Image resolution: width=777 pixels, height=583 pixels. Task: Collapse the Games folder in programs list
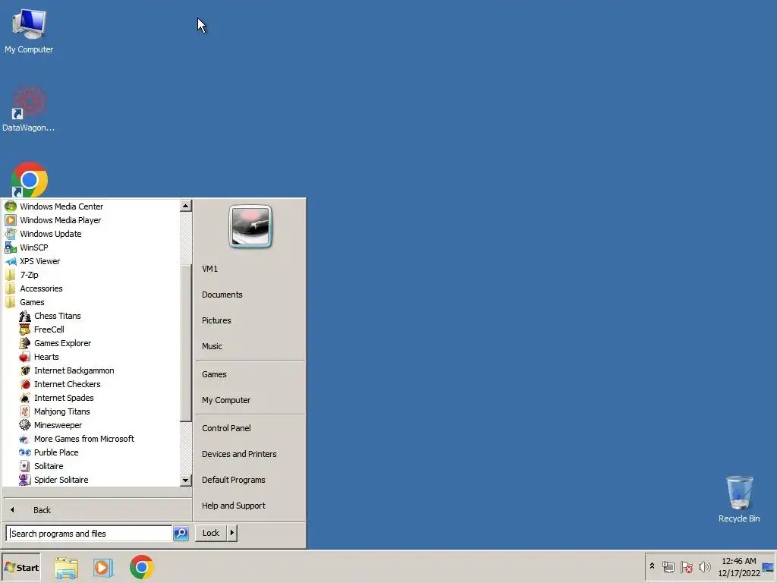tap(32, 302)
